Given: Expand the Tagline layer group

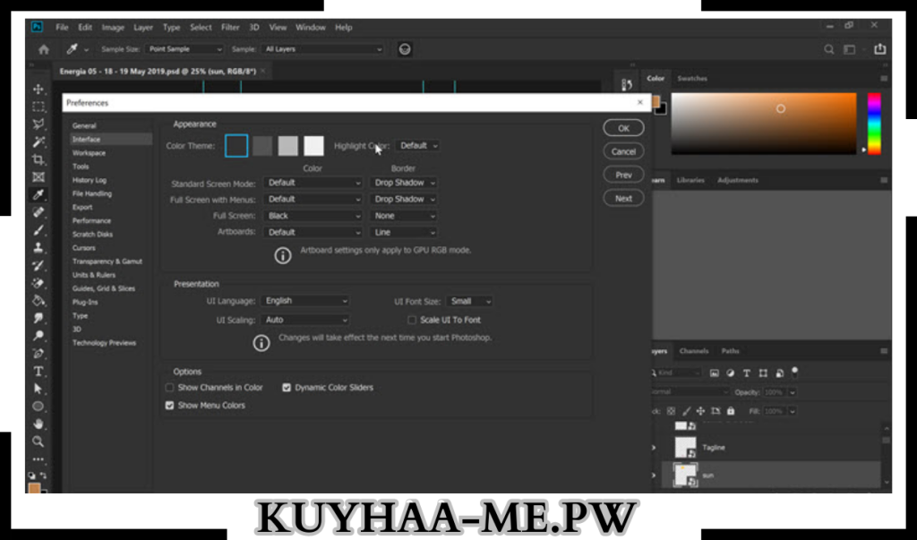Looking at the screenshot, I should tap(654, 448).
